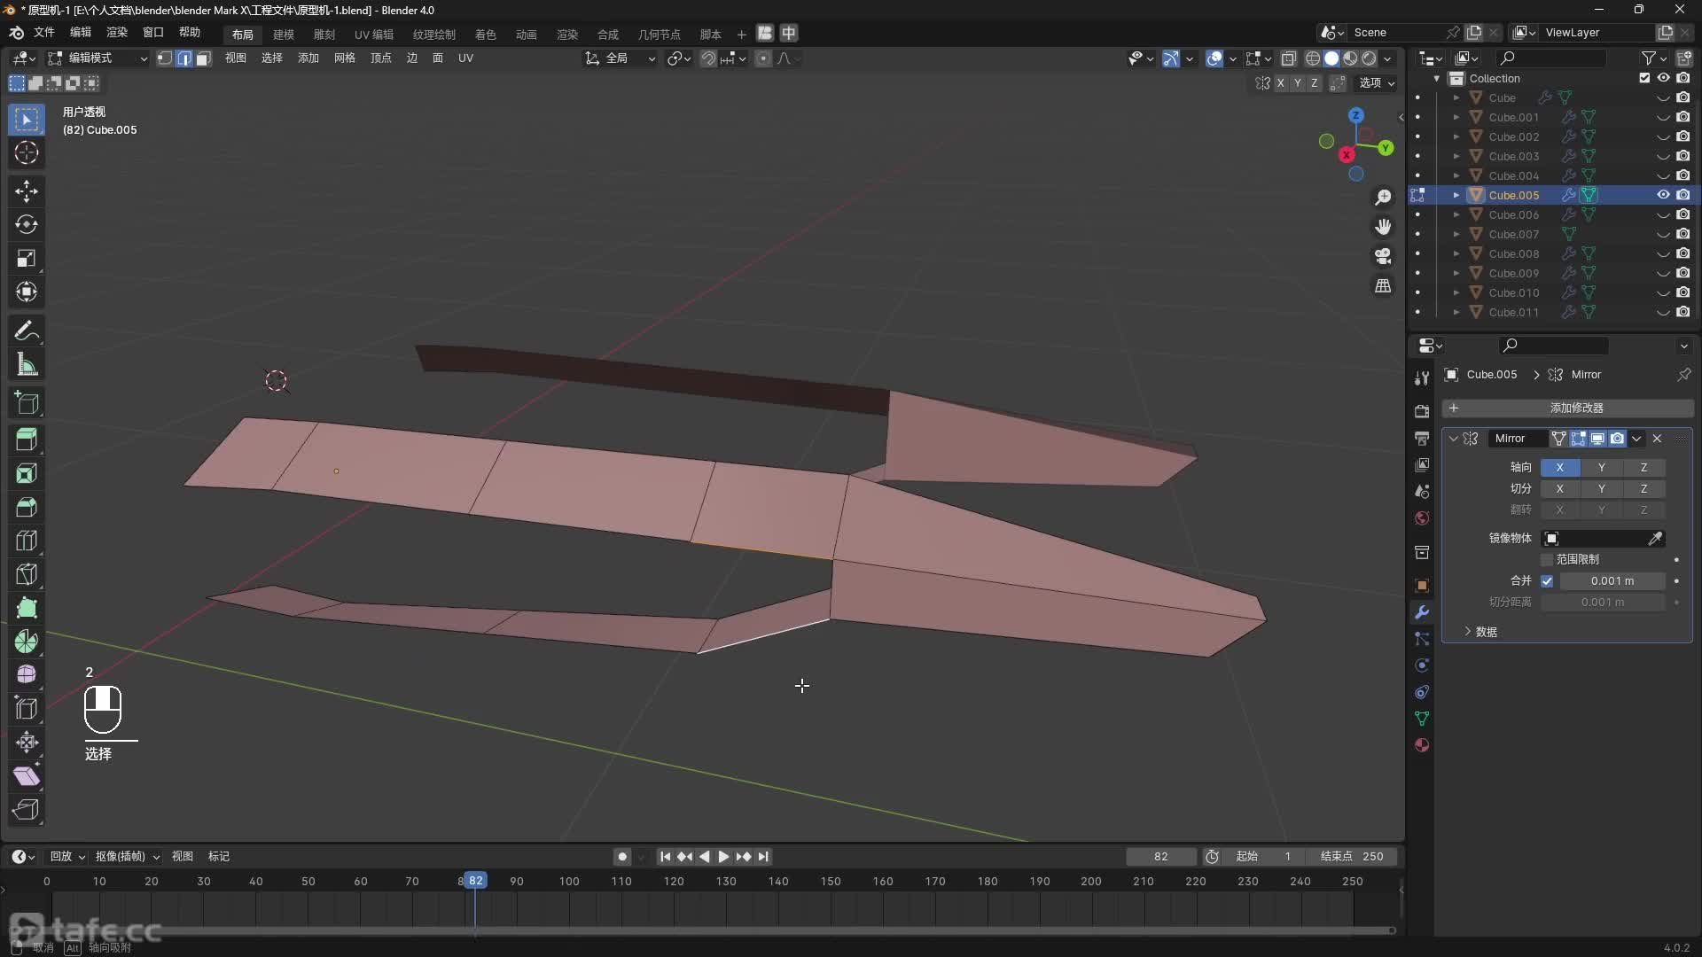This screenshot has width=1702, height=957.
Task: Expand Cube.008 in the outliner
Action: coord(1456,253)
